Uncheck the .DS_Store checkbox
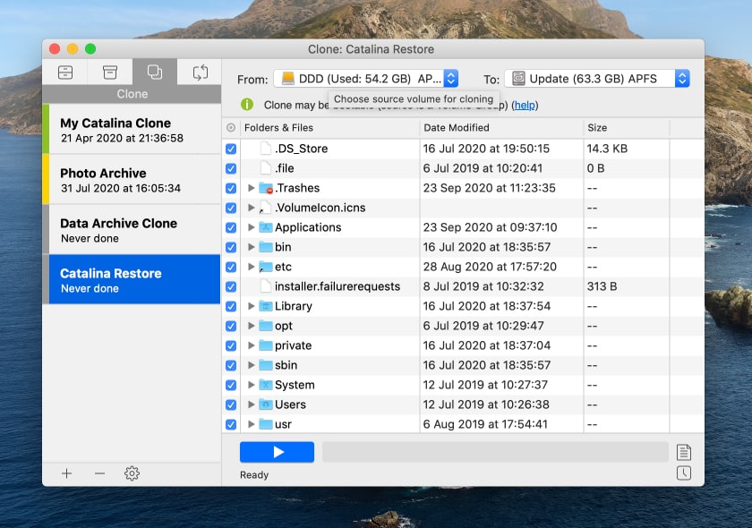This screenshot has height=528, width=752. pos(231,149)
